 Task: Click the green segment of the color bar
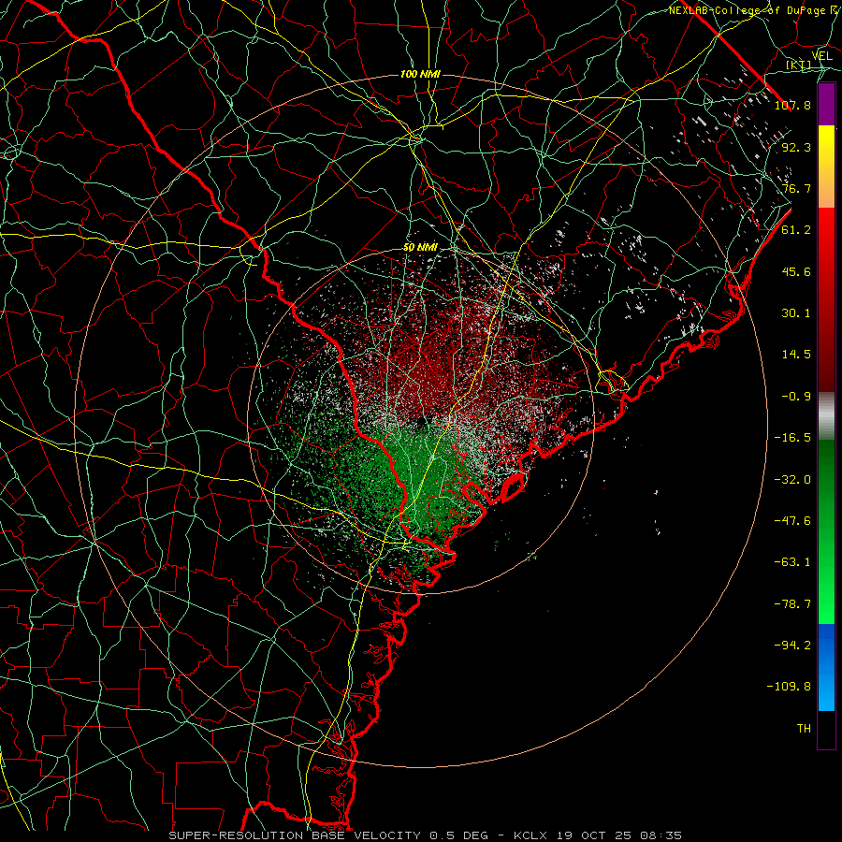pos(826,532)
